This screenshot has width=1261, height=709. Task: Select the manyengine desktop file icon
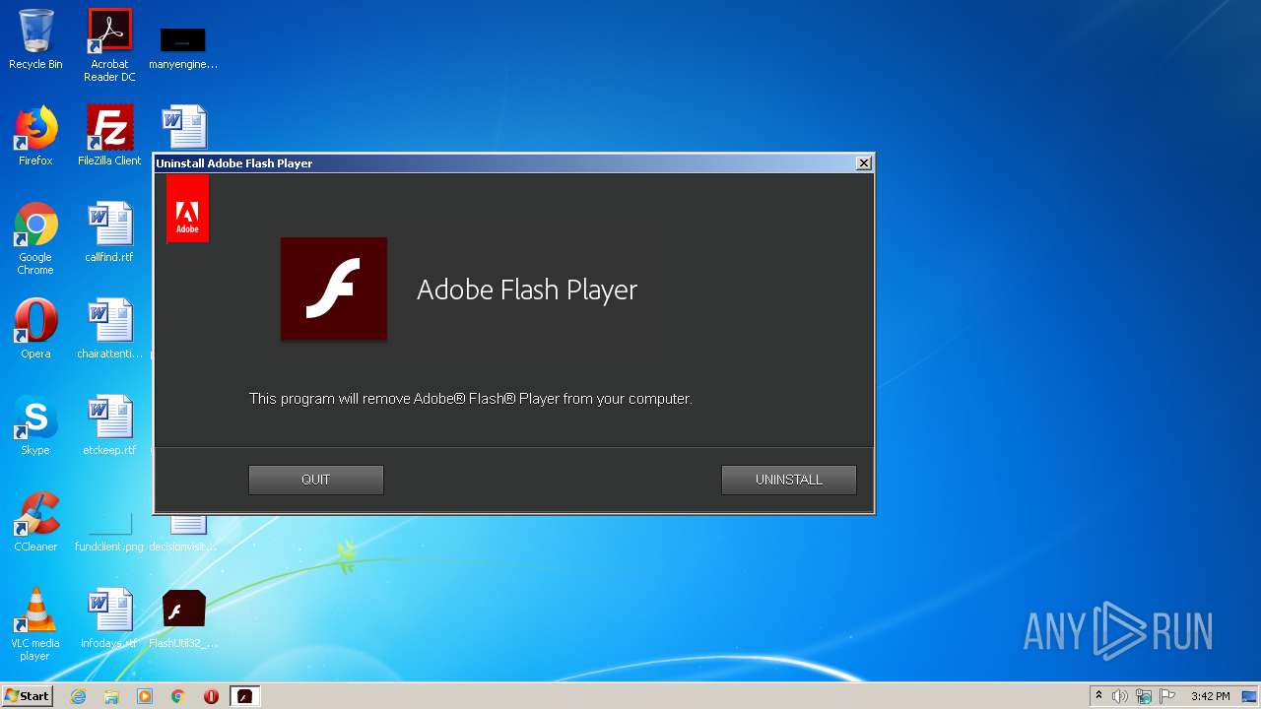click(x=183, y=47)
